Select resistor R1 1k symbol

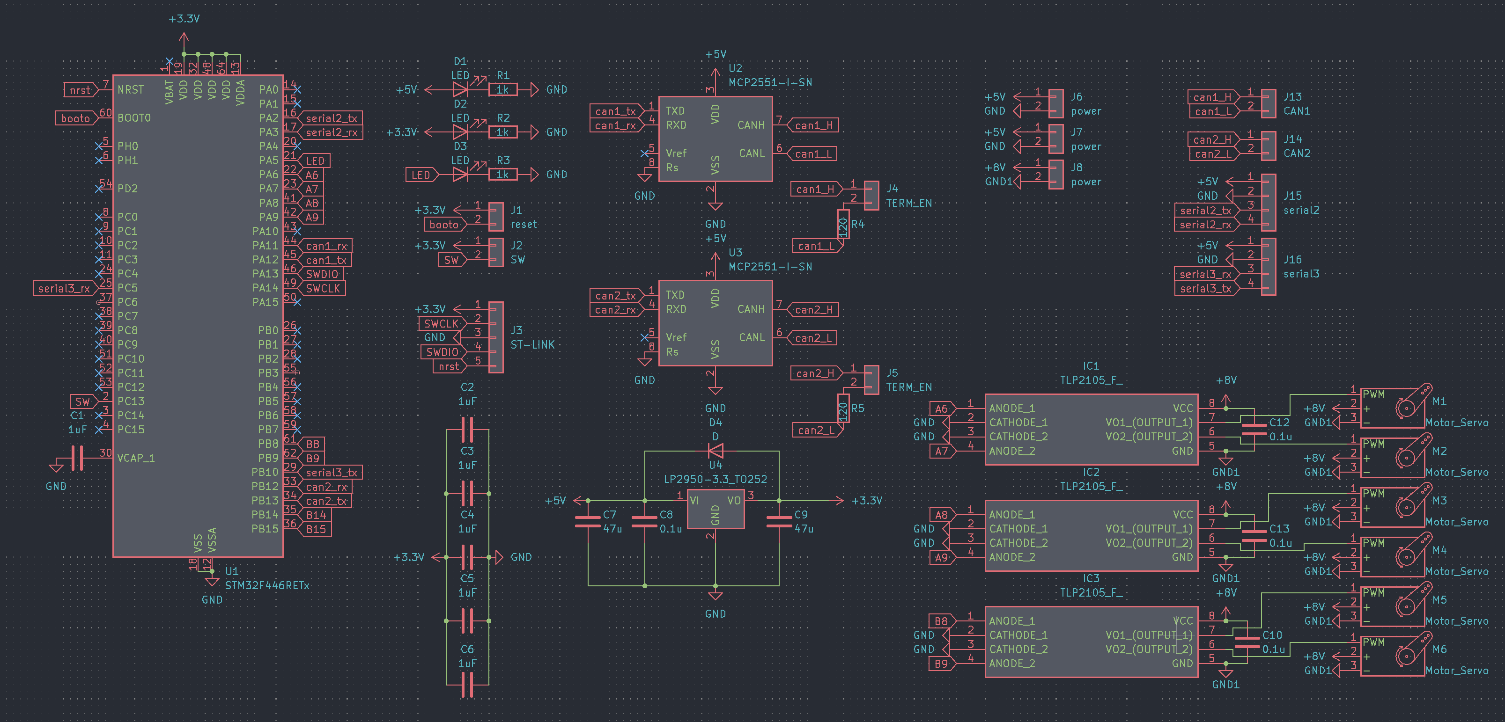click(x=502, y=90)
